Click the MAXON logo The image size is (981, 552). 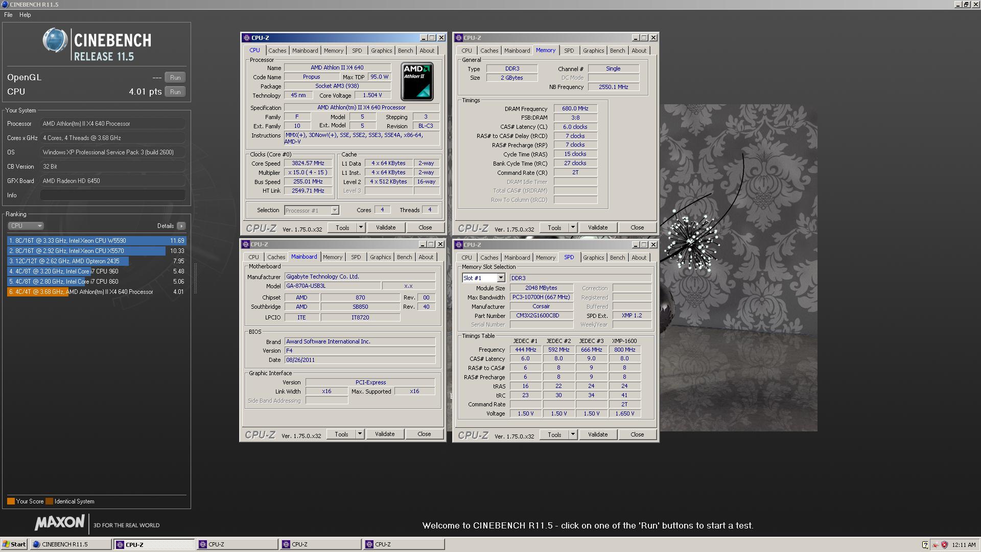59,523
